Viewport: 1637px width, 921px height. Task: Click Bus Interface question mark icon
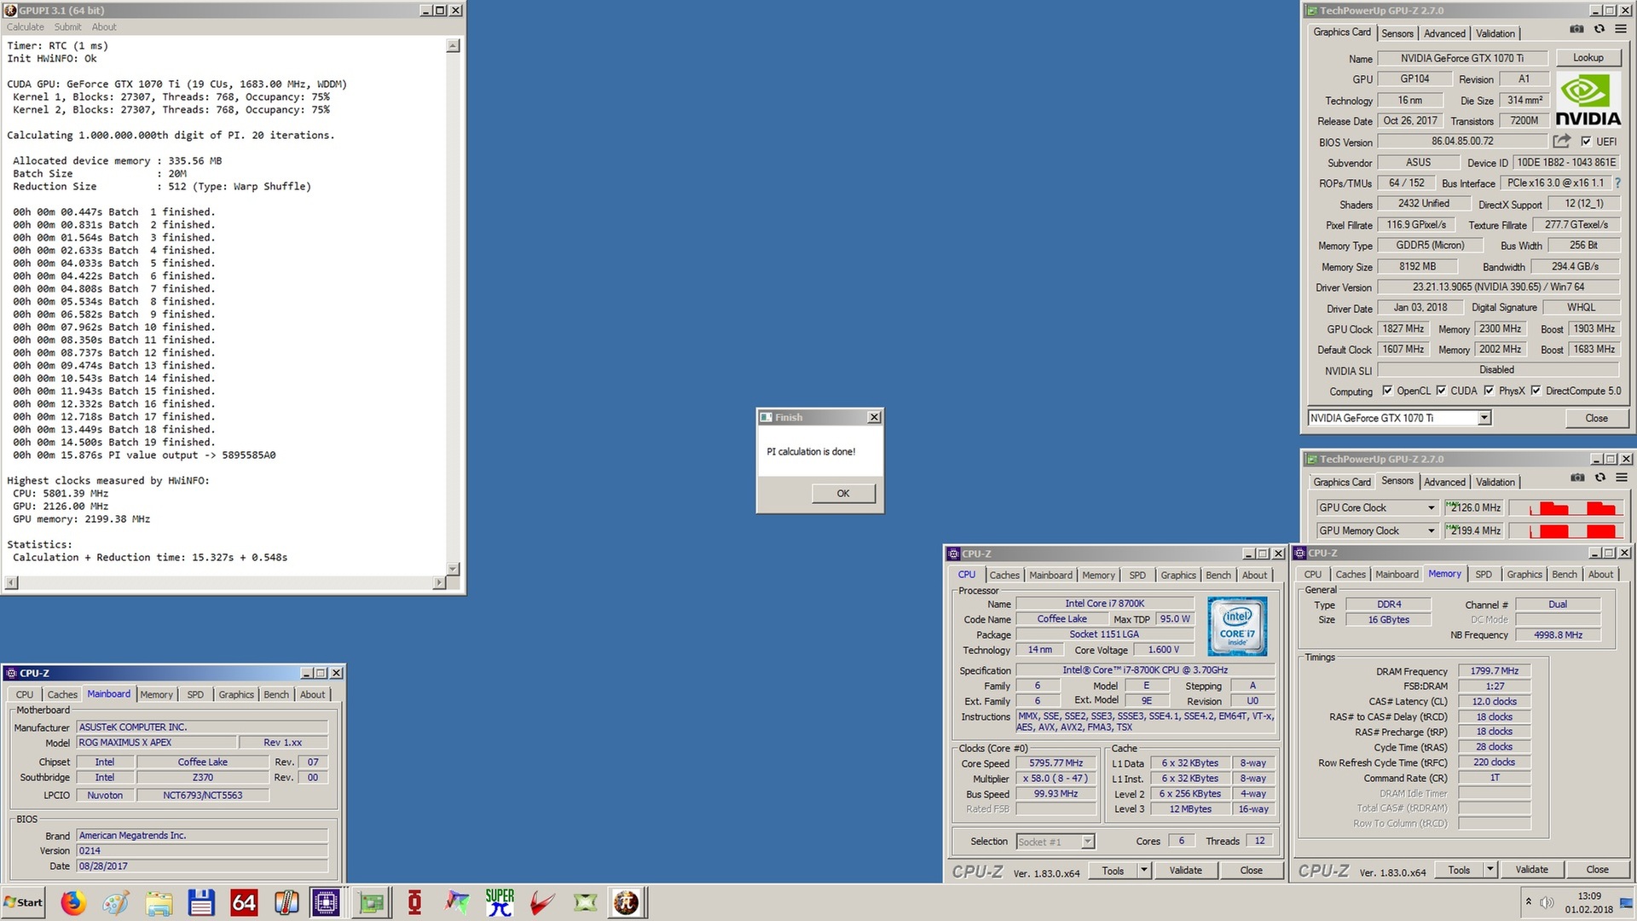[1617, 182]
